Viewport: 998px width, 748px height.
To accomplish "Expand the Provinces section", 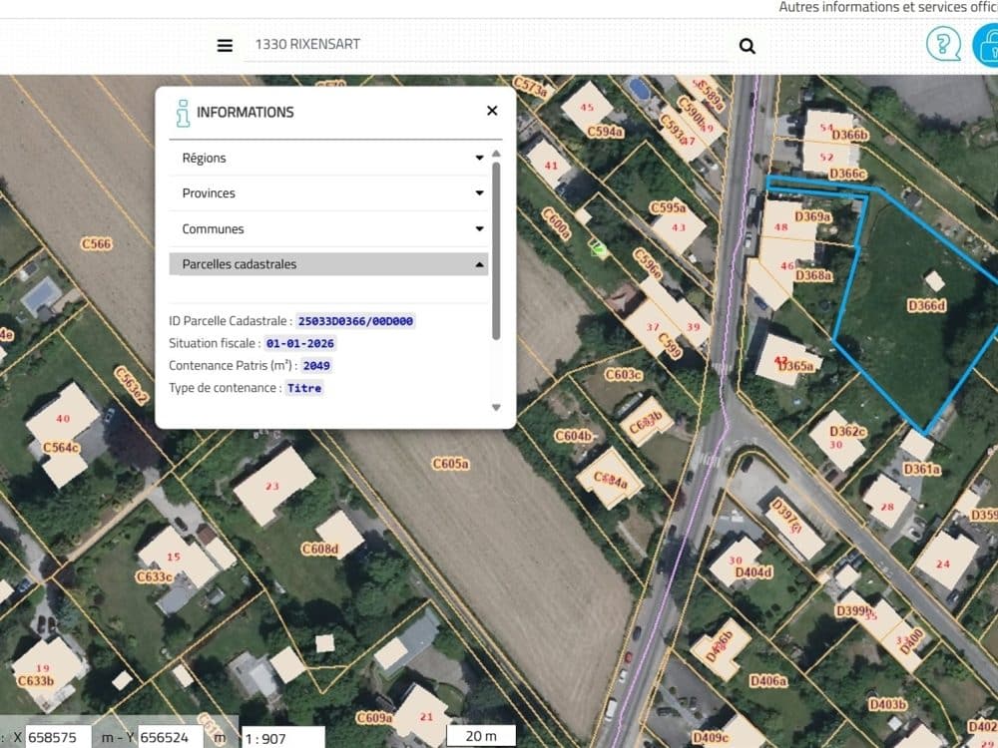I will 328,192.
